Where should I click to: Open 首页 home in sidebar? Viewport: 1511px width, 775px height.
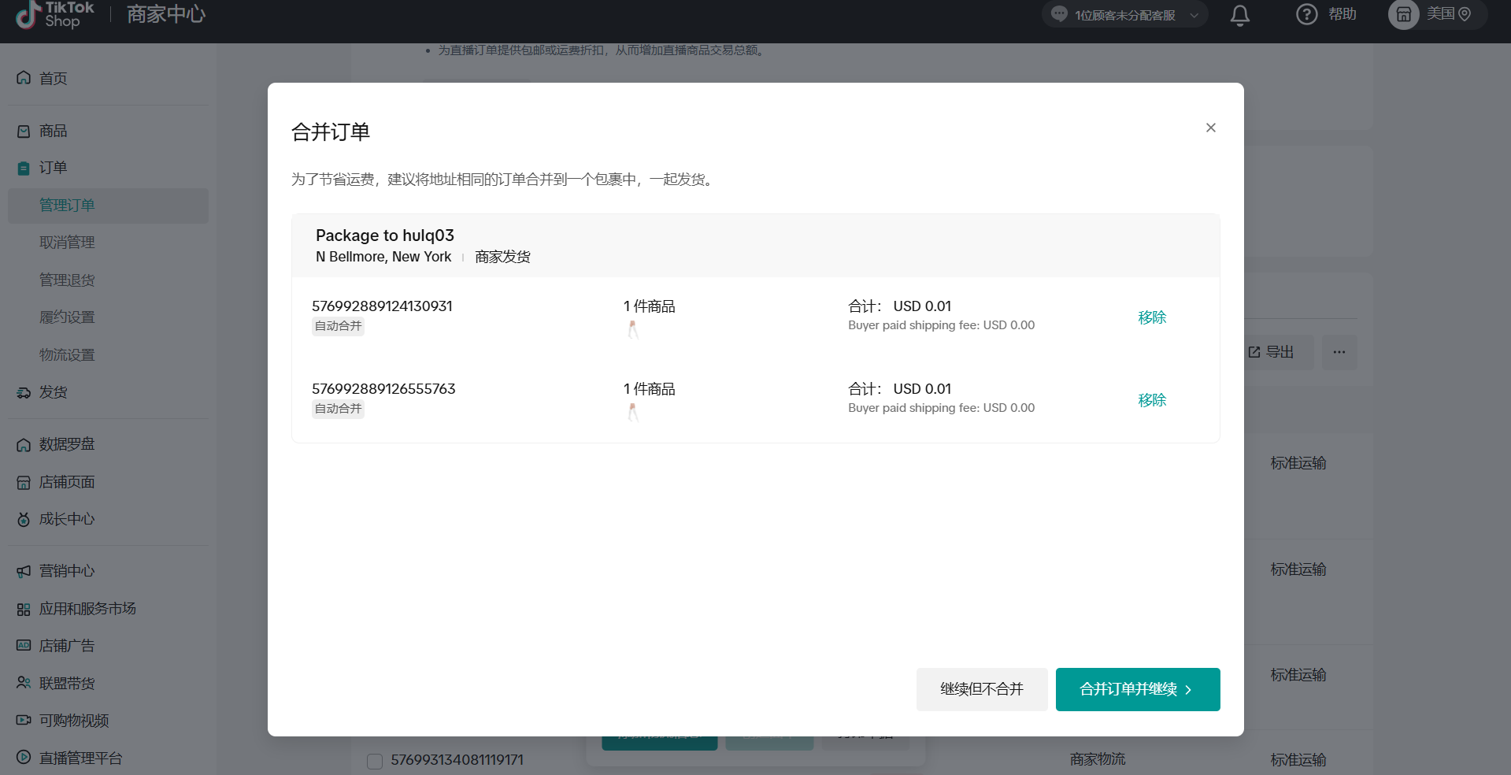point(53,79)
